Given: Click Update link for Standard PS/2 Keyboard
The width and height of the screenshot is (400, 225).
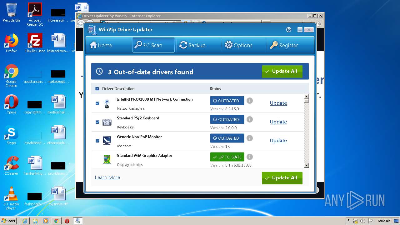Looking at the screenshot, I should pyautogui.click(x=278, y=122).
